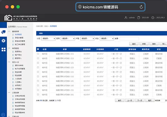
Task: Click the 已配租 status in row 16号楼1-112
Action: (x=159, y=58)
